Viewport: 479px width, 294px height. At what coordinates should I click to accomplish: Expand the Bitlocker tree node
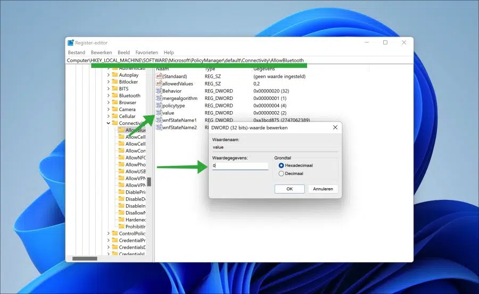tap(109, 82)
